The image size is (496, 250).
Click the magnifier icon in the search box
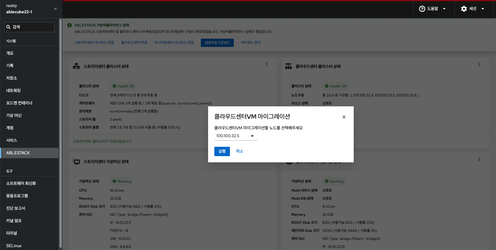coord(8,27)
